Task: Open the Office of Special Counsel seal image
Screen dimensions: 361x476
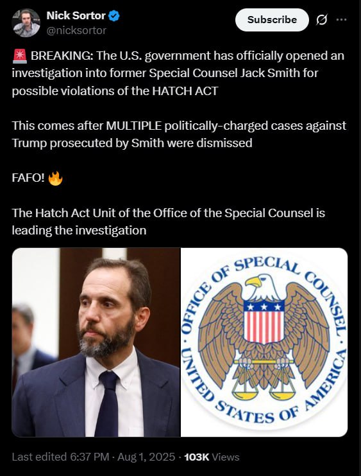Action: tap(264, 342)
